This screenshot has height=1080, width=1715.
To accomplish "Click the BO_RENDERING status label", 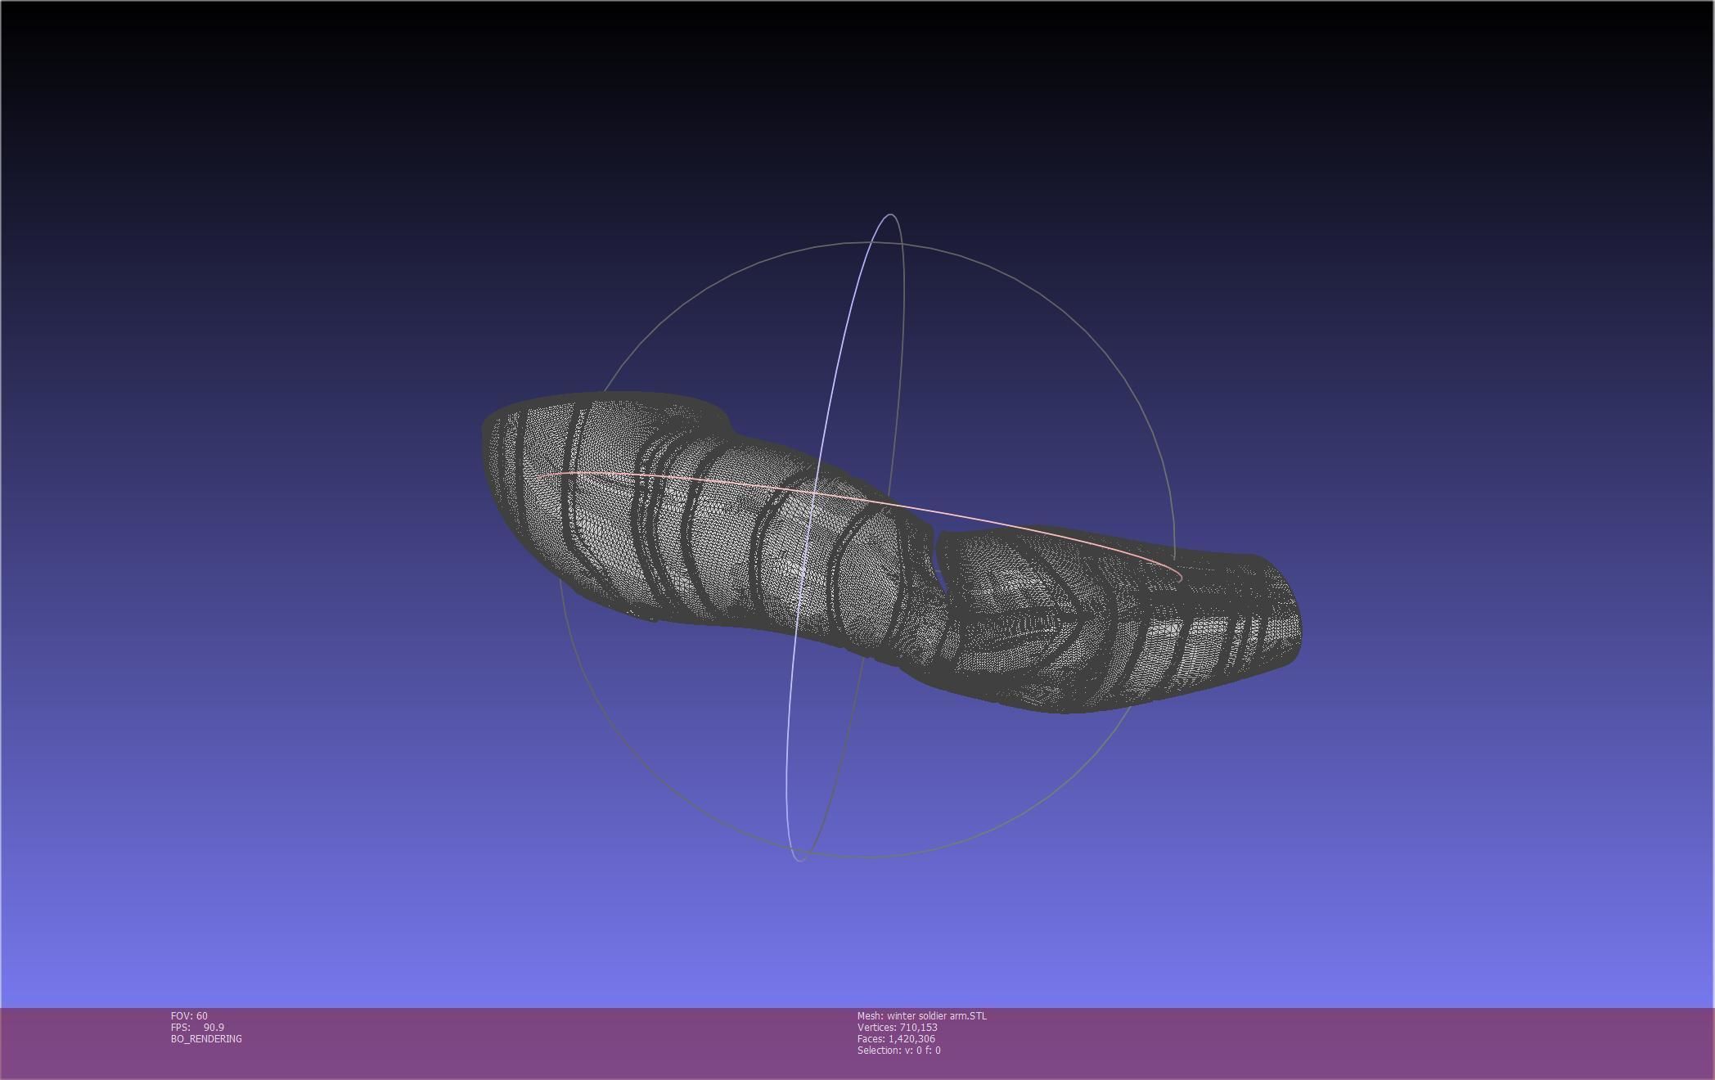I will coord(206,1038).
